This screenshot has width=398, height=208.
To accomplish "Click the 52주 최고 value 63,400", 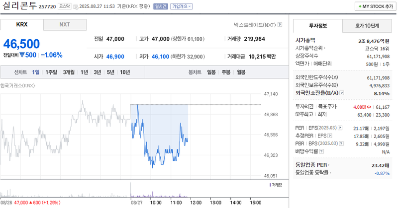I will coord(364,115).
